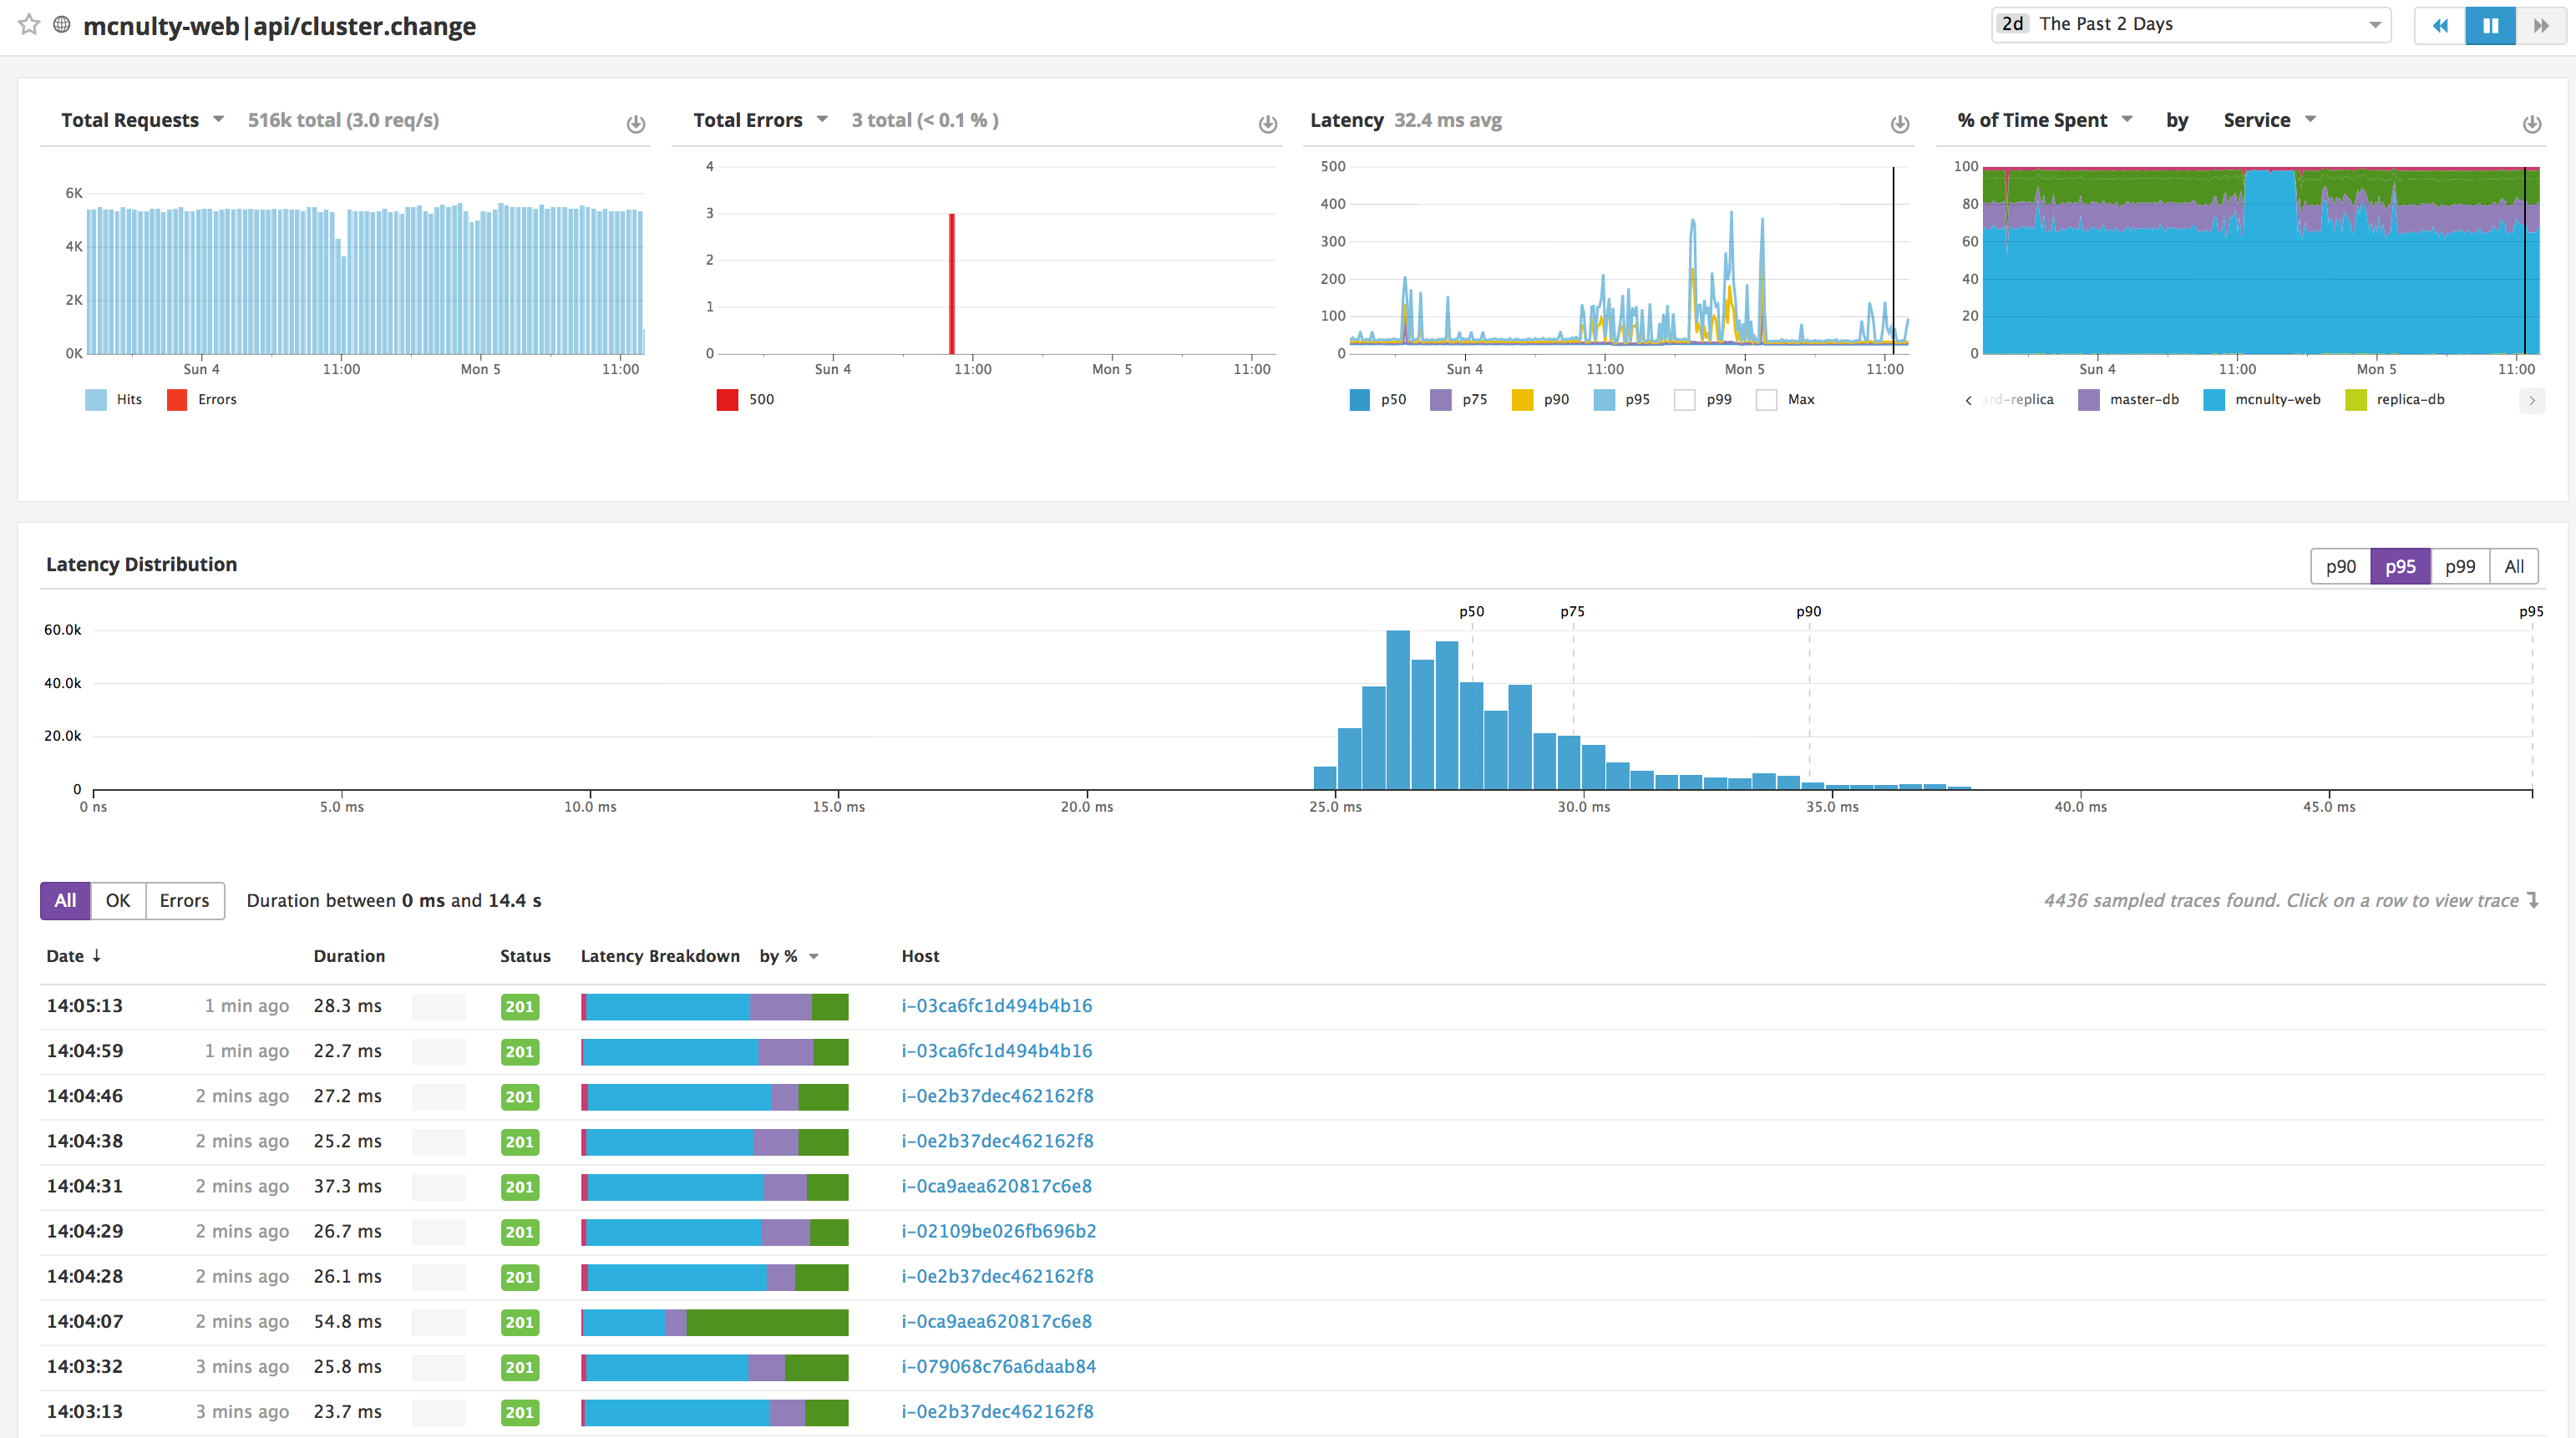Toggle p50 latency legend swatch
This screenshot has width=2576, height=1438.
(x=1359, y=400)
